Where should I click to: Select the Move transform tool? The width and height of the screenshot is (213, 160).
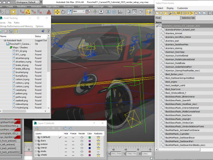(57, 12)
